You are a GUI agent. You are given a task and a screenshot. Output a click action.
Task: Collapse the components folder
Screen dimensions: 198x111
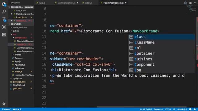point(21,38)
